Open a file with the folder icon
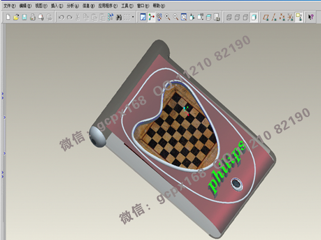321x240 pixels. click(16, 17)
